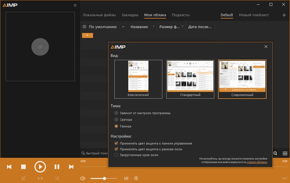Click the 'старую обложку' link
The image size is (290, 183).
click(x=257, y=162)
